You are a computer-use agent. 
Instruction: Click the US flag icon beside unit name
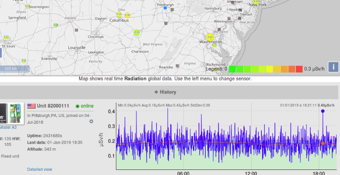coord(31,106)
